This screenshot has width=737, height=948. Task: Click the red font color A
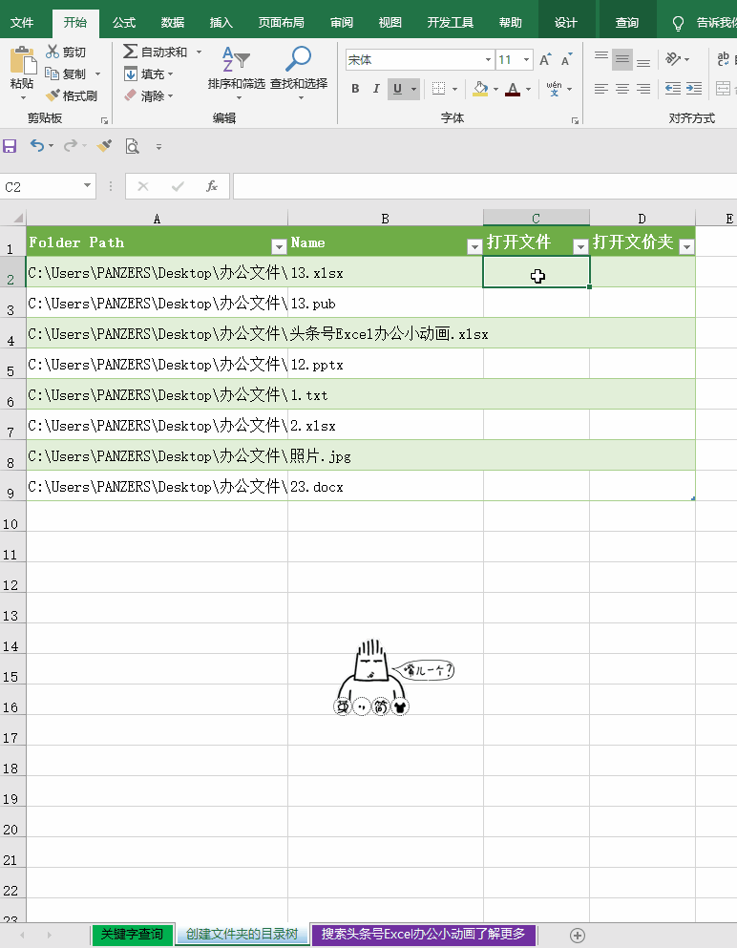click(x=513, y=89)
